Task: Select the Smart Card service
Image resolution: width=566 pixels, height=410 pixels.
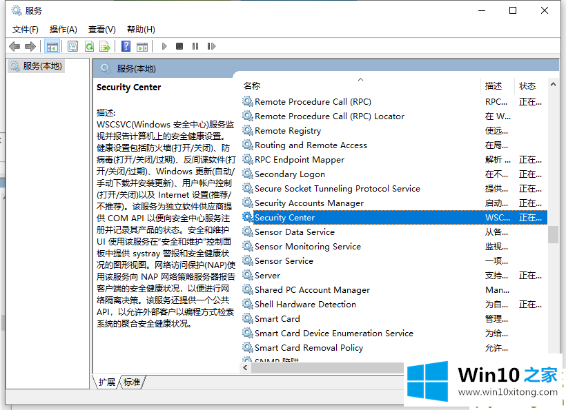Action: (394, 318)
